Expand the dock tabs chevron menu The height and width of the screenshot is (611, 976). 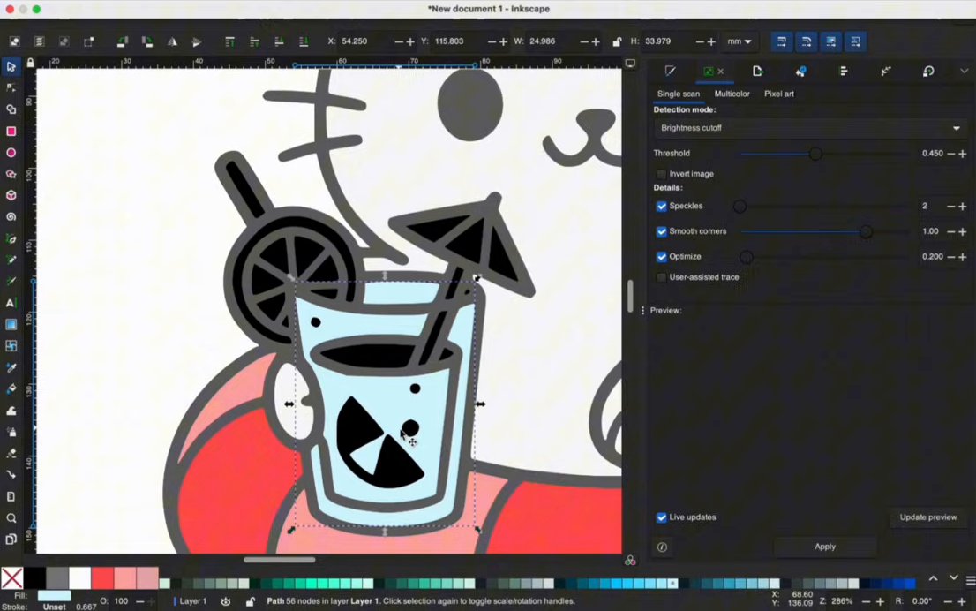tap(965, 71)
